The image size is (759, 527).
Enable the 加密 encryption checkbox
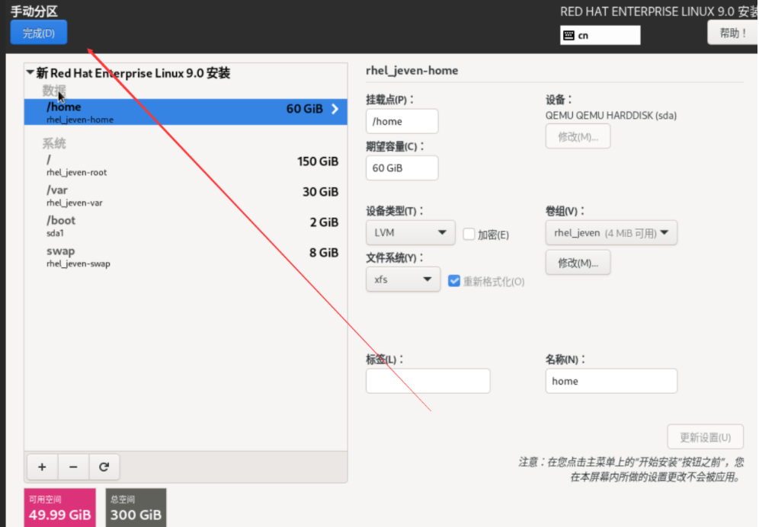click(469, 235)
